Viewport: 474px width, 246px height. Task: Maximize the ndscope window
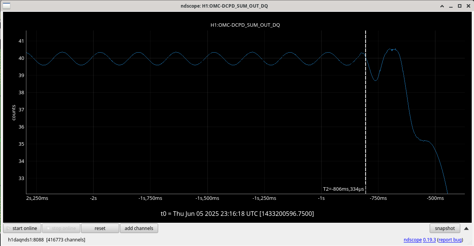point(459,6)
